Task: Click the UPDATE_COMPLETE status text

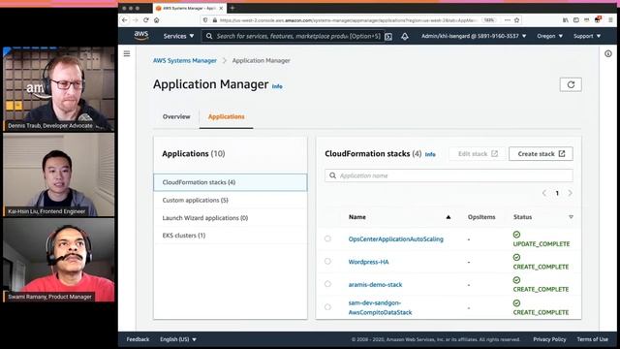Action: point(542,244)
